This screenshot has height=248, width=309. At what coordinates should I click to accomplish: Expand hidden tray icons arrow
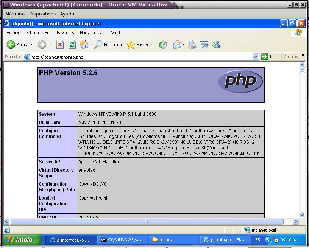268,240
